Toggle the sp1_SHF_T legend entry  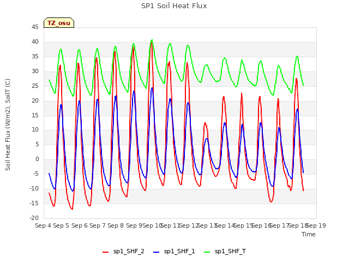(x=225, y=252)
